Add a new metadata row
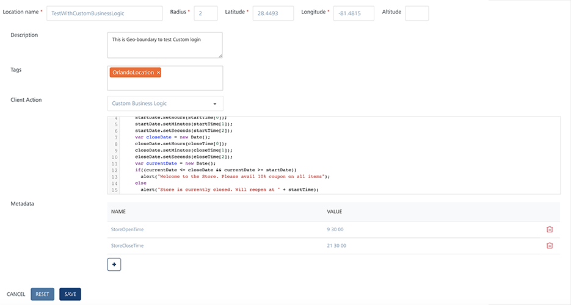Screen dimensions: 571x305 pyautogui.click(x=114, y=264)
